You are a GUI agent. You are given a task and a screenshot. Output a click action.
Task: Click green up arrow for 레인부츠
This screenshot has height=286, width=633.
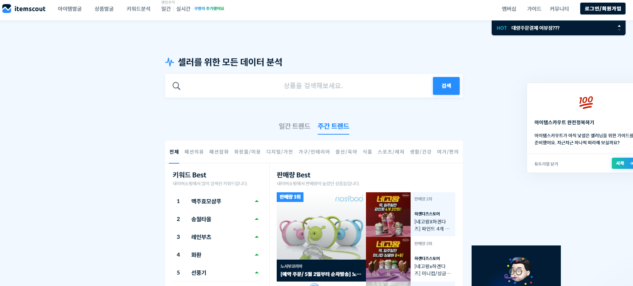[x=257, y=237]
